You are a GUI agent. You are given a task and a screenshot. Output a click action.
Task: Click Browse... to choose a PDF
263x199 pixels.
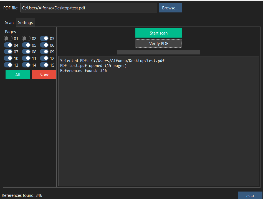(170, 8)
